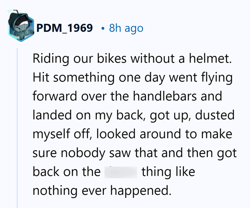
Task: Click the word 'something' in the second line
Action: pyautogui.click(x=84, y=78)
